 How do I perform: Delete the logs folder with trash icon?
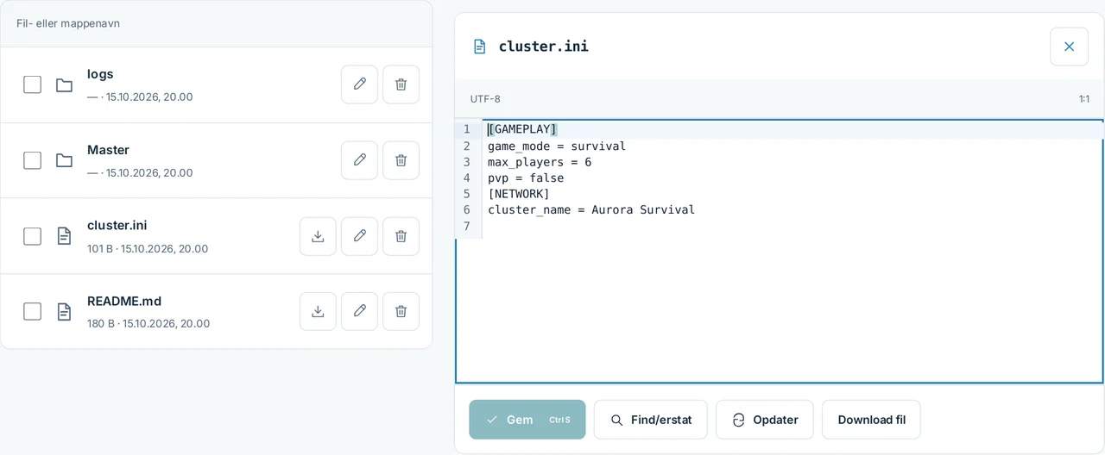coord(401,84)
